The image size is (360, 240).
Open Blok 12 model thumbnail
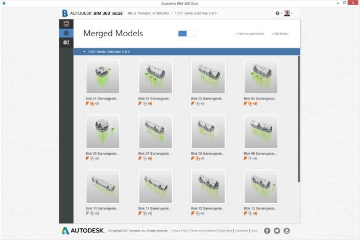[x=208, y=186]
